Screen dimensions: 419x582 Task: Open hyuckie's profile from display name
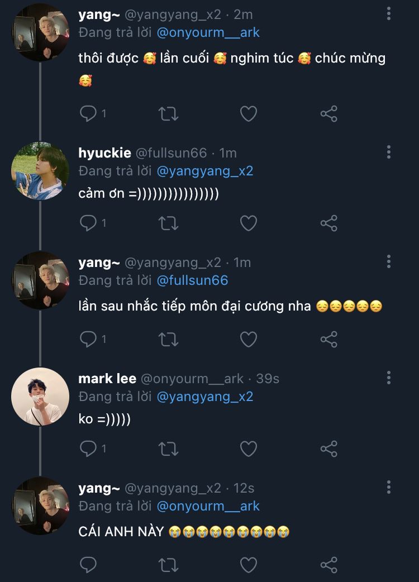(x=104, y=153)
